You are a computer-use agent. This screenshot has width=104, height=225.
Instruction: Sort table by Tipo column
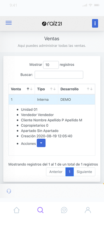[46, 89]
